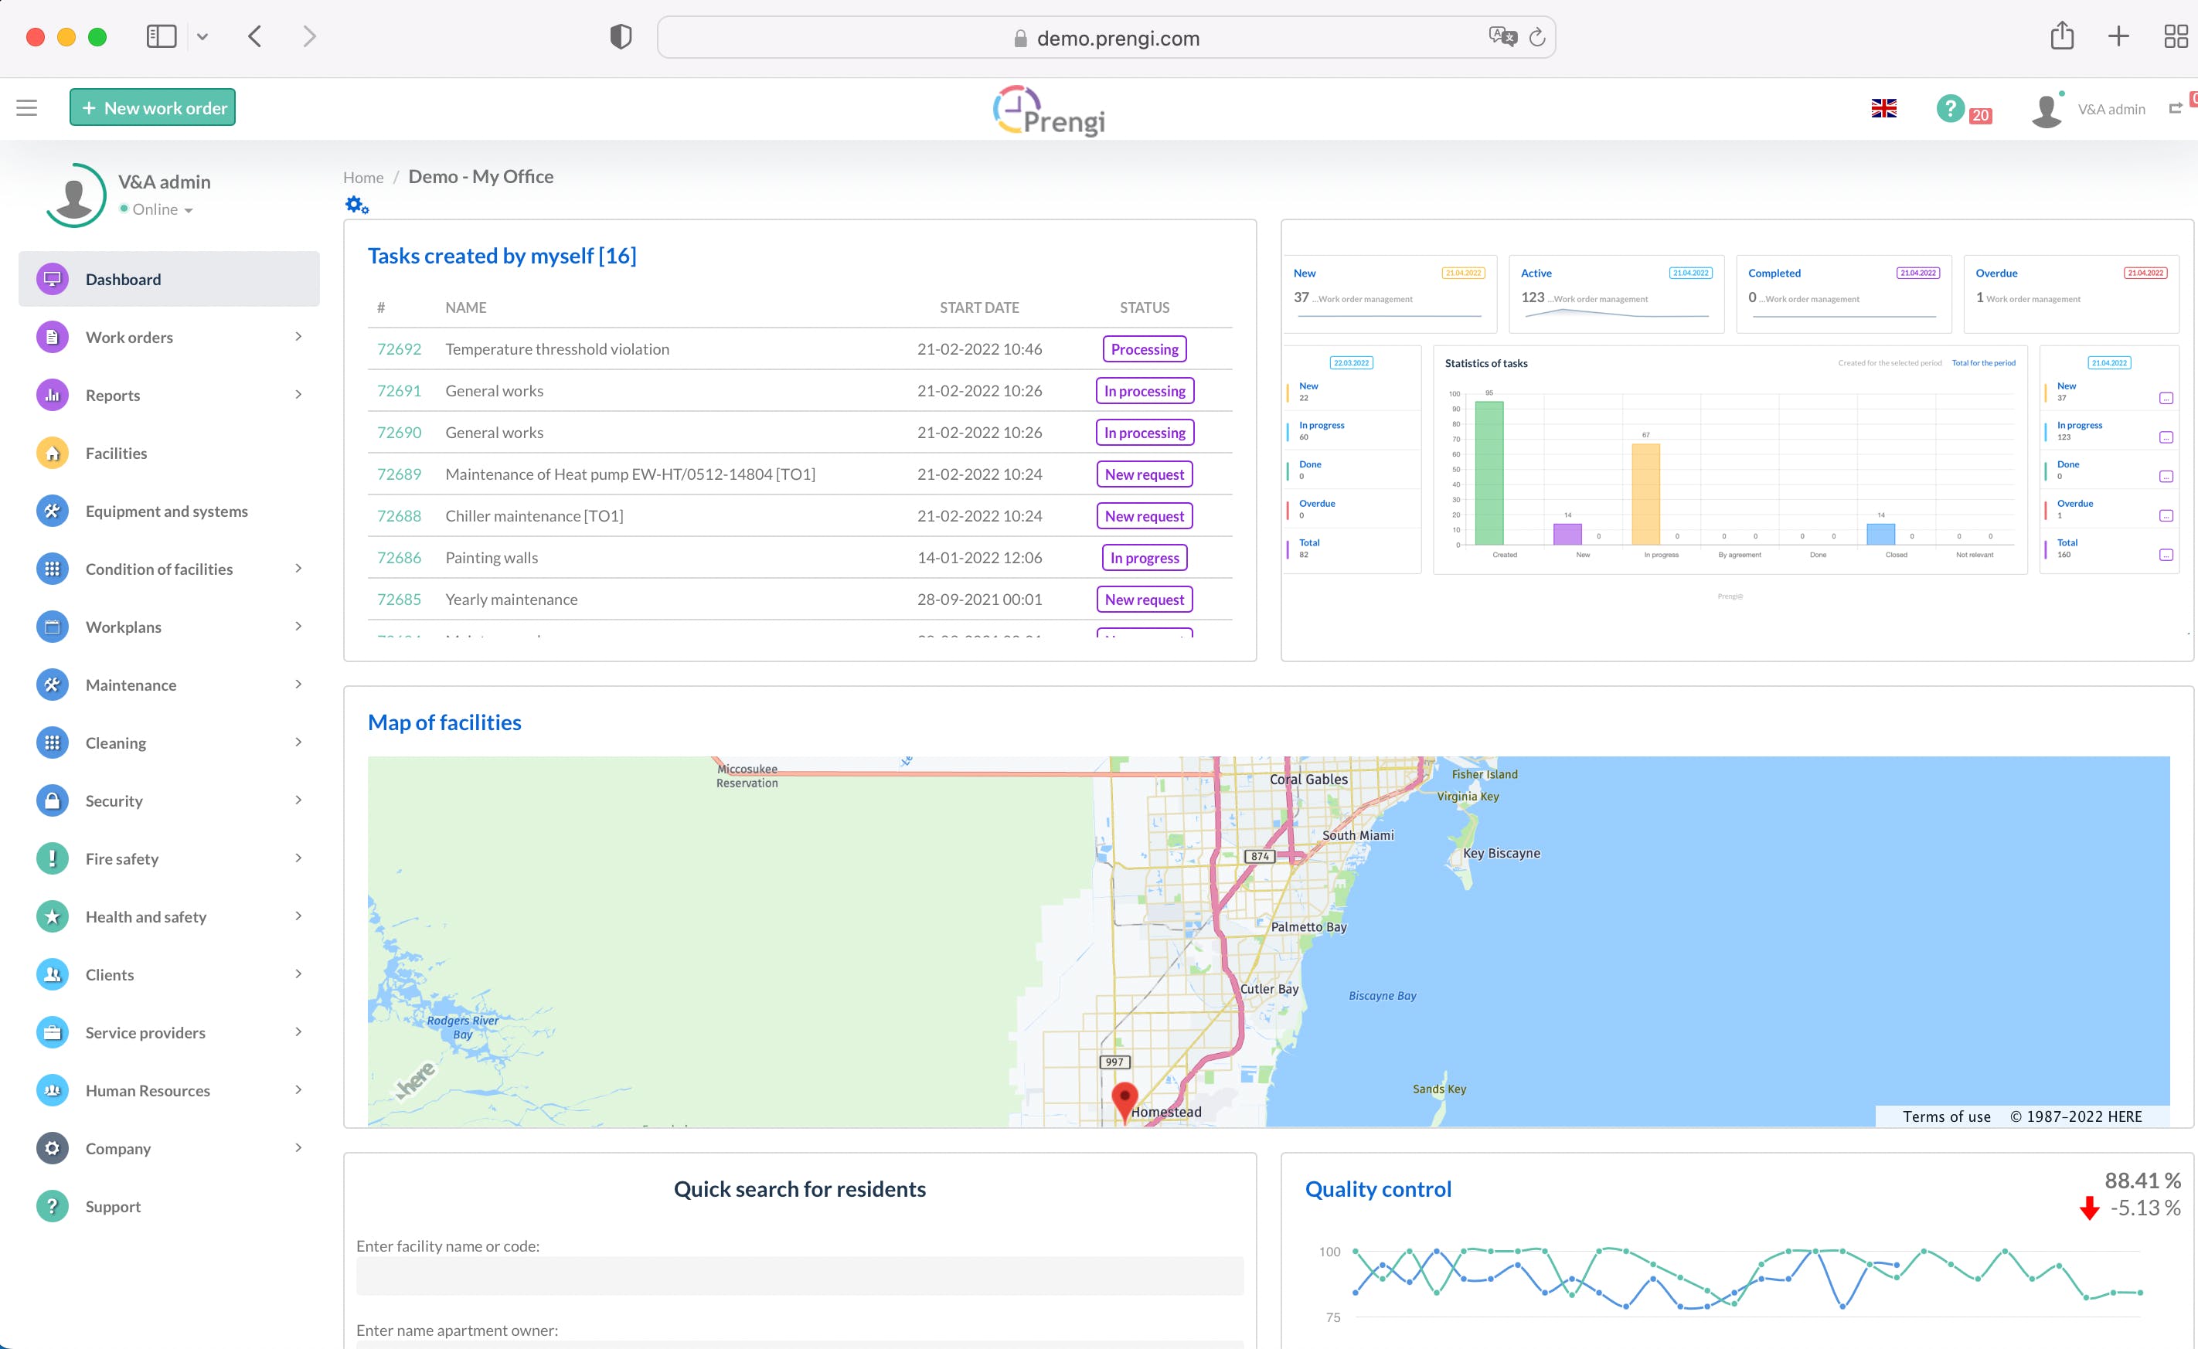The width and height of the screenshot is (2198, 1349).
Task: Toggle the New row box in right stats panel
Action: [2166, 398]
